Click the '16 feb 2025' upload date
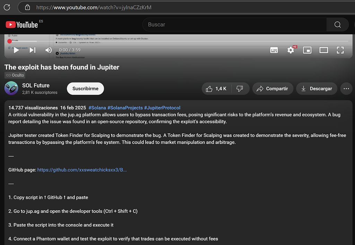 [x=73, y=108]
